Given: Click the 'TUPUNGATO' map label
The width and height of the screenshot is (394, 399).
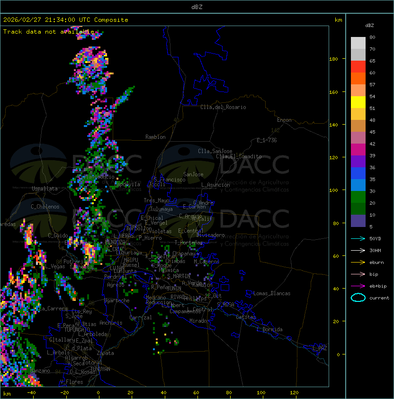Looking at the screenshot, I should (x=77, y=329).
